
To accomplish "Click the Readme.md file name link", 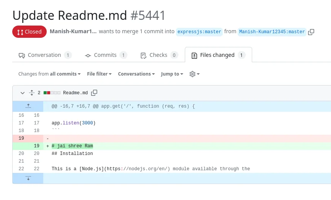I will [75, 93].
